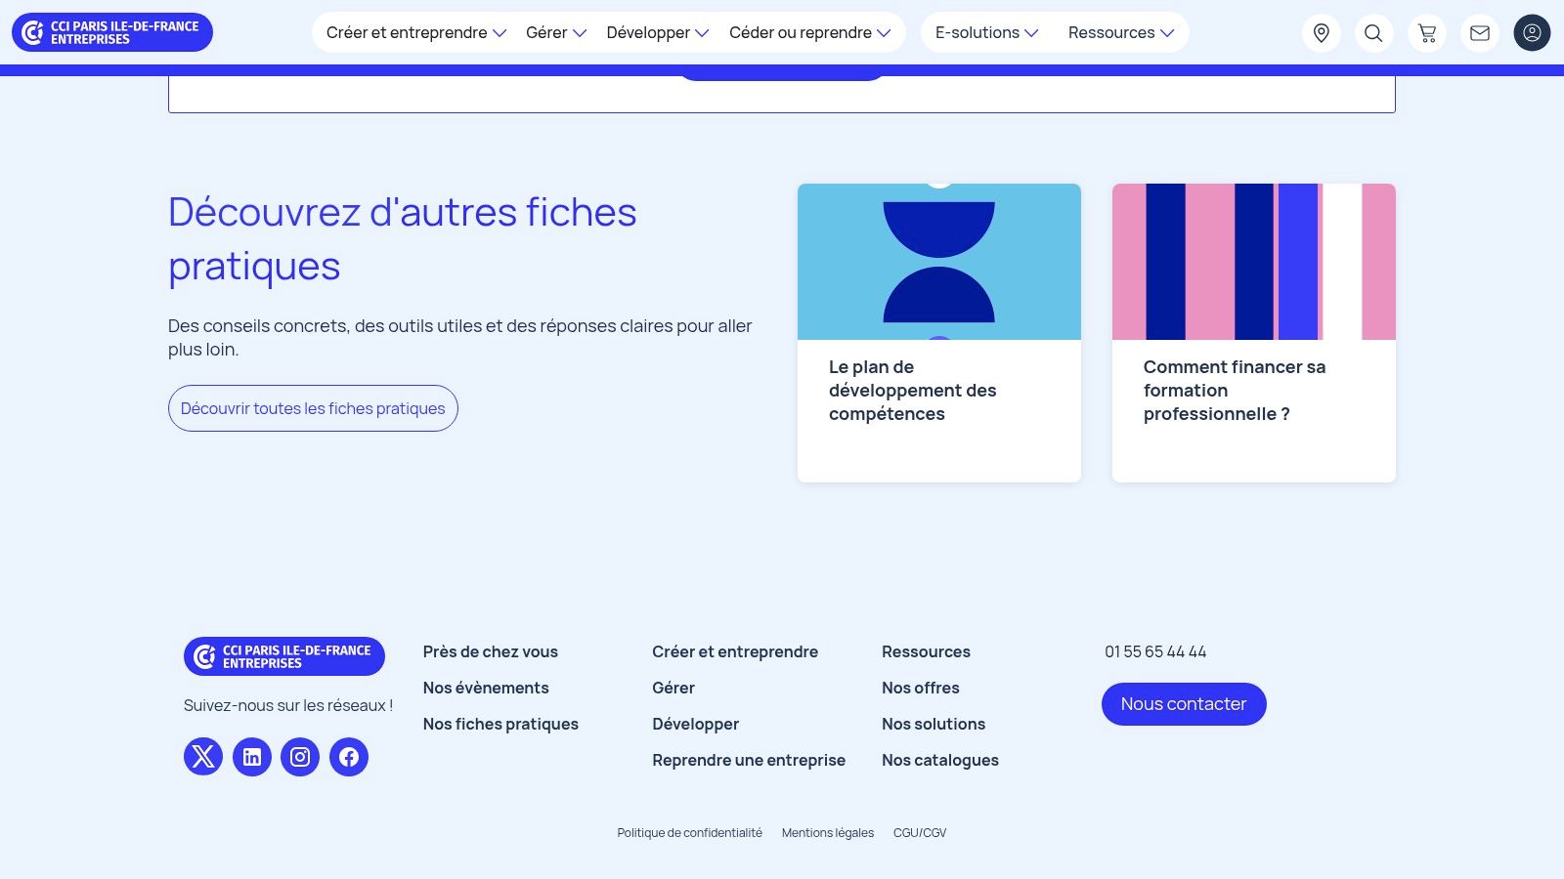Click the CCI Paris Ile-de-France logo

[x=111, y=31]
